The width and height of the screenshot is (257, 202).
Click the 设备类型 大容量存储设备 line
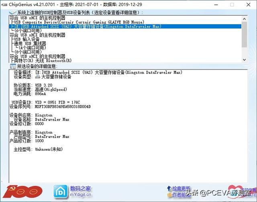coord(42,77)
